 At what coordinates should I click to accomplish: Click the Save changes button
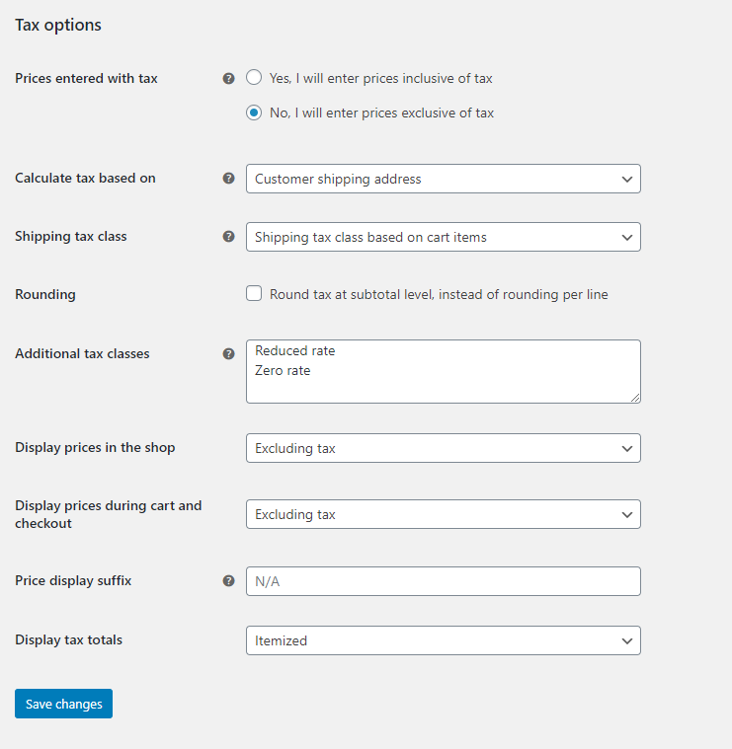point(63,704)
